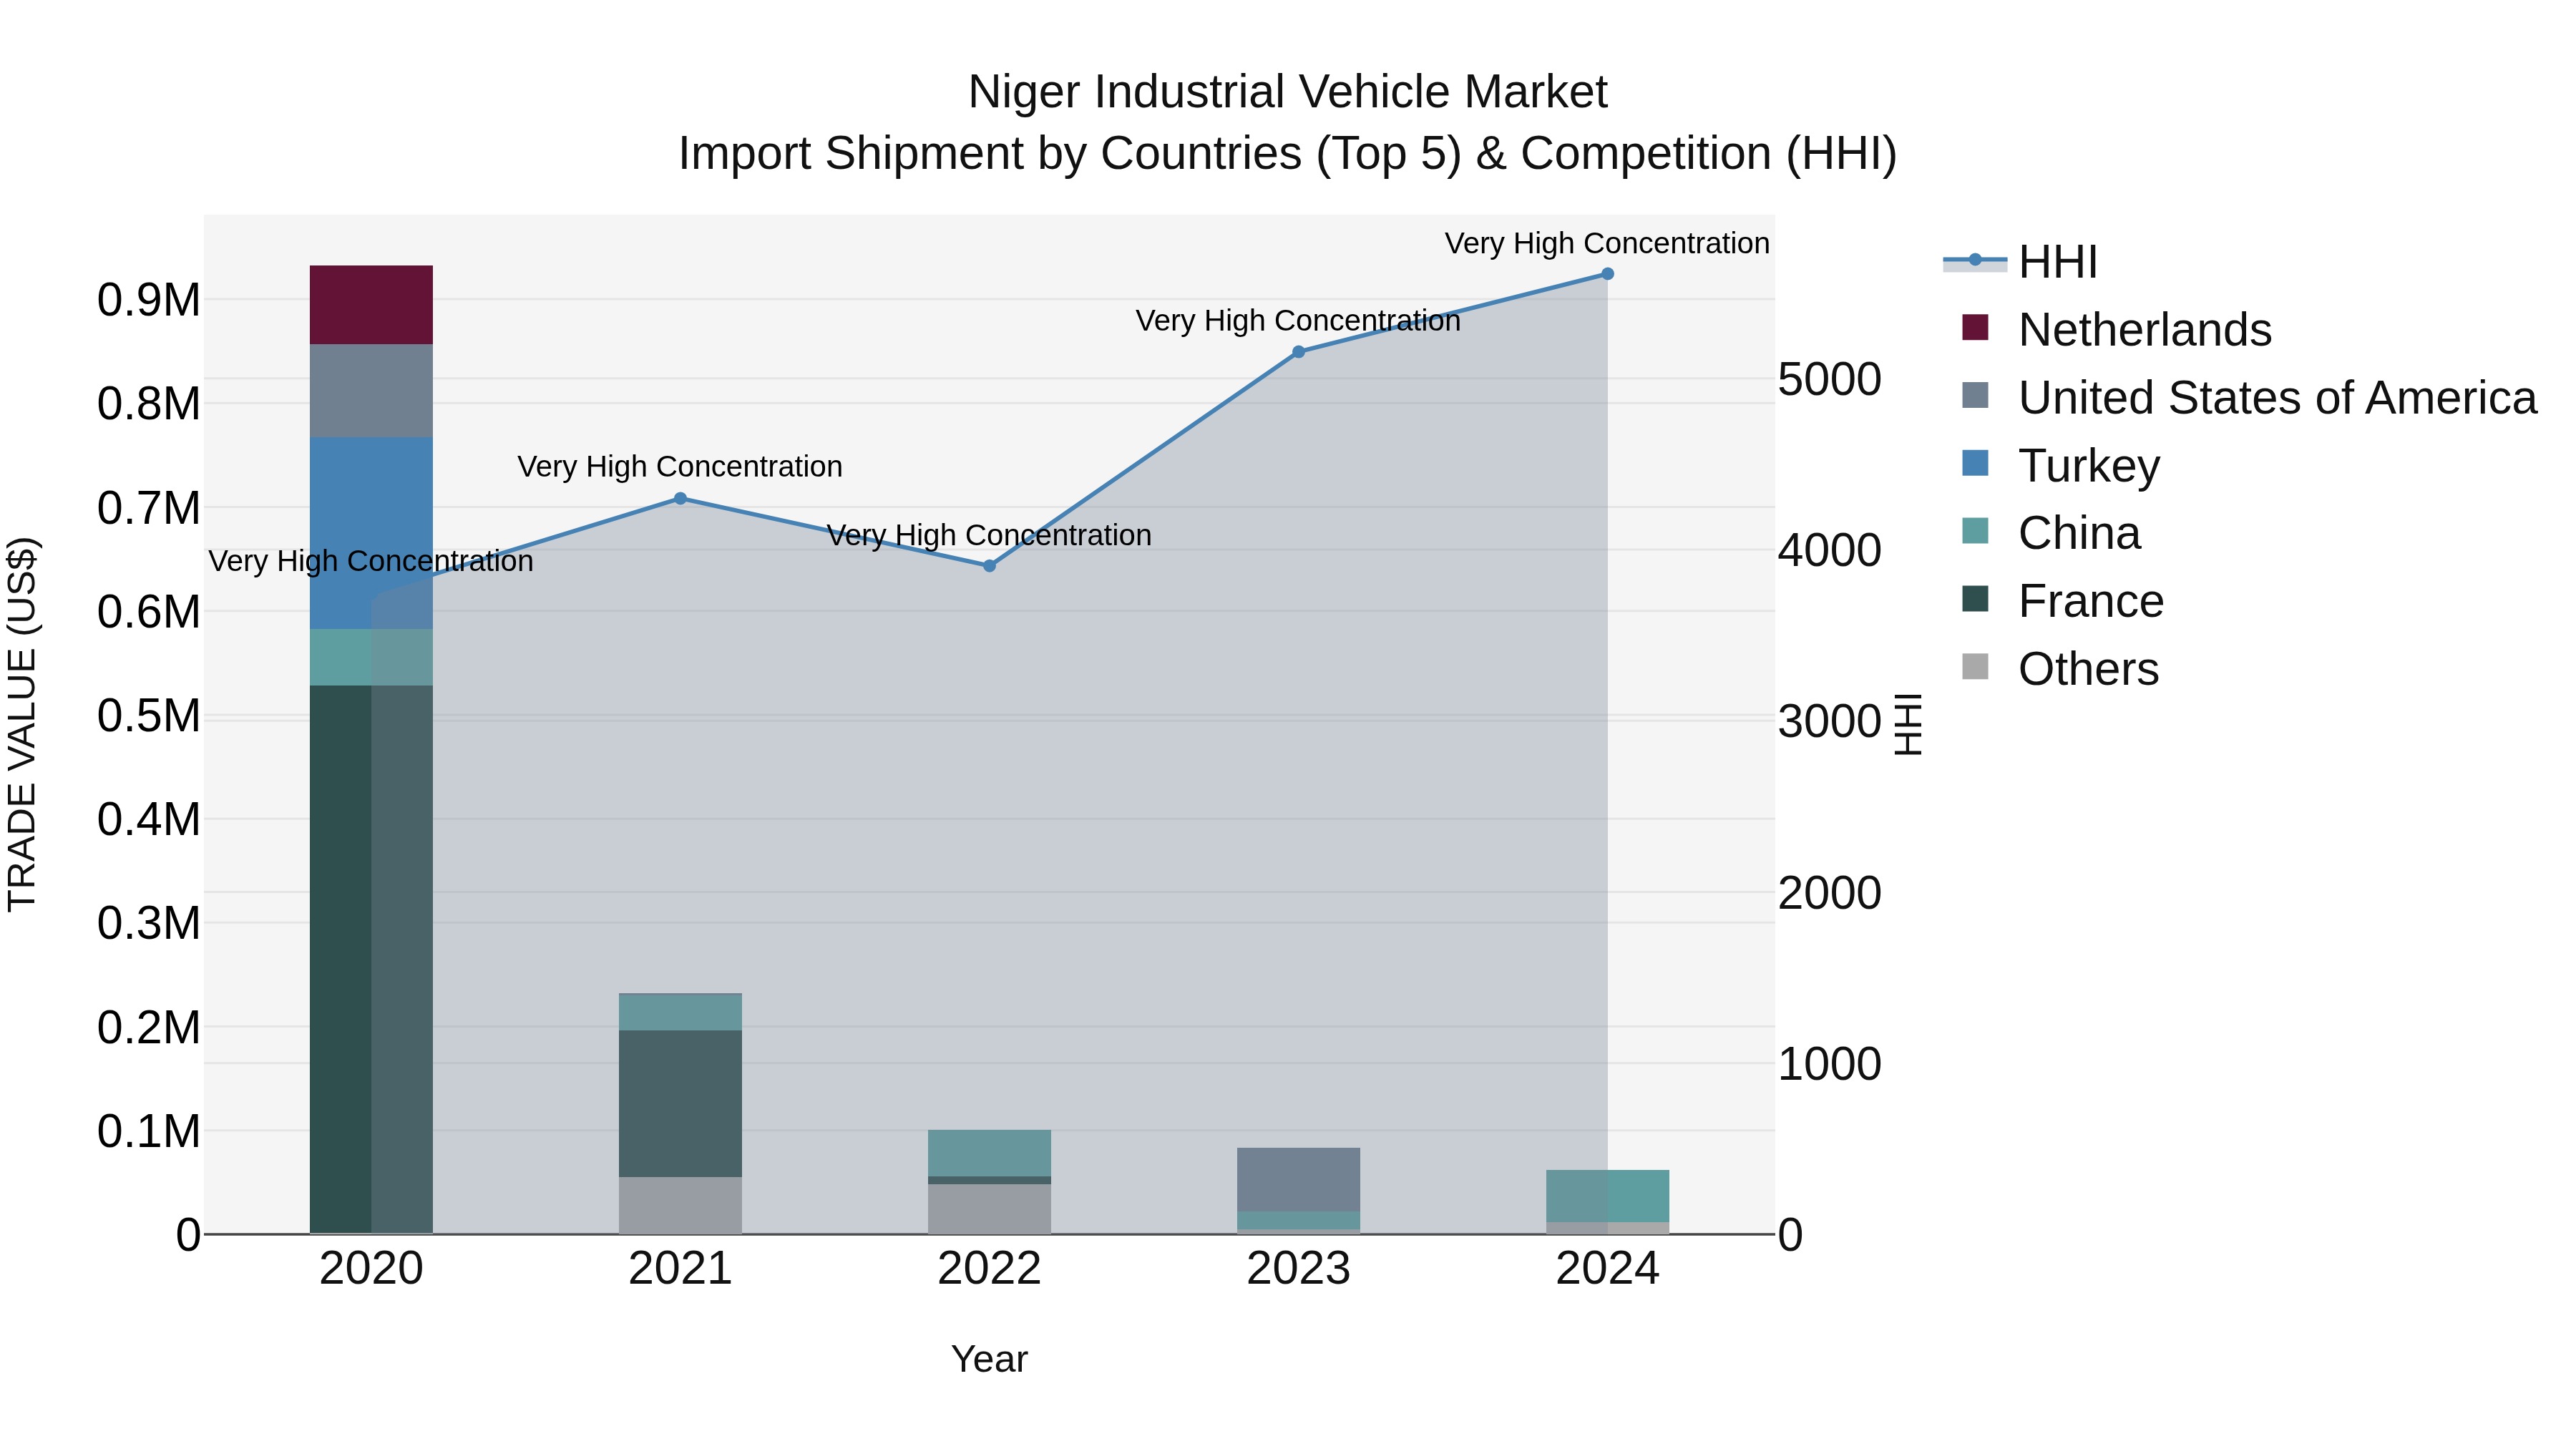
Task: Click the 5000 HHI axis tick label
Action: tap(1830, 379)
